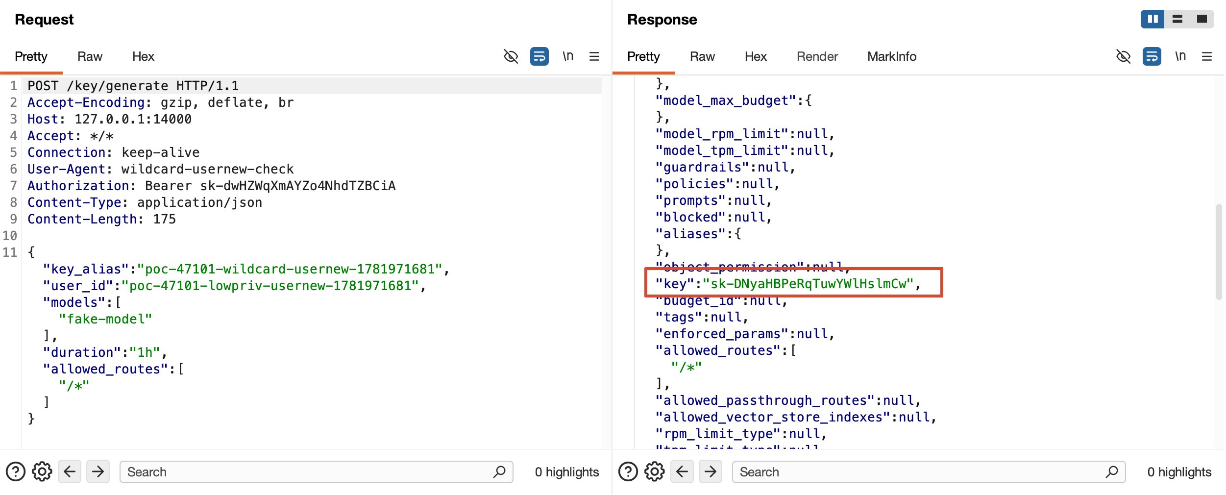Open Response MarkInfo tab
This screenshot has height=495, width=1226.
click(892, 56)
